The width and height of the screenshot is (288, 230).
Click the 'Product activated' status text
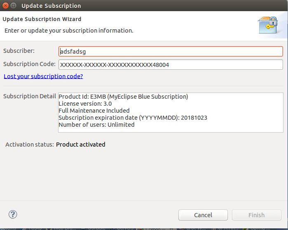81,145
